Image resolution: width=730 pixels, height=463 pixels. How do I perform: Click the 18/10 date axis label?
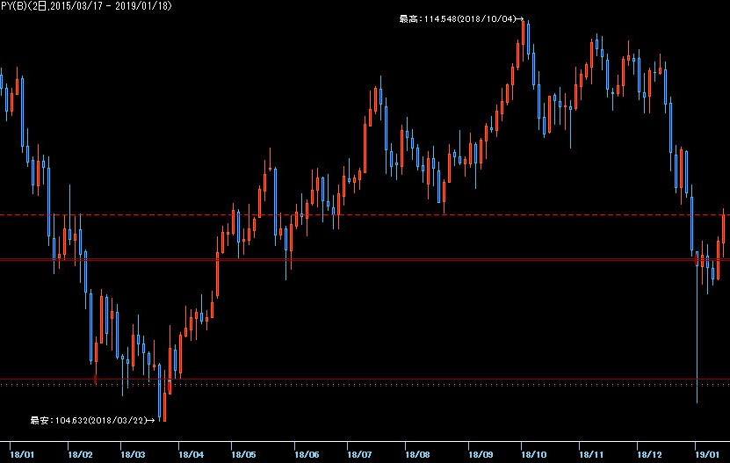click(x=533, y=454)
